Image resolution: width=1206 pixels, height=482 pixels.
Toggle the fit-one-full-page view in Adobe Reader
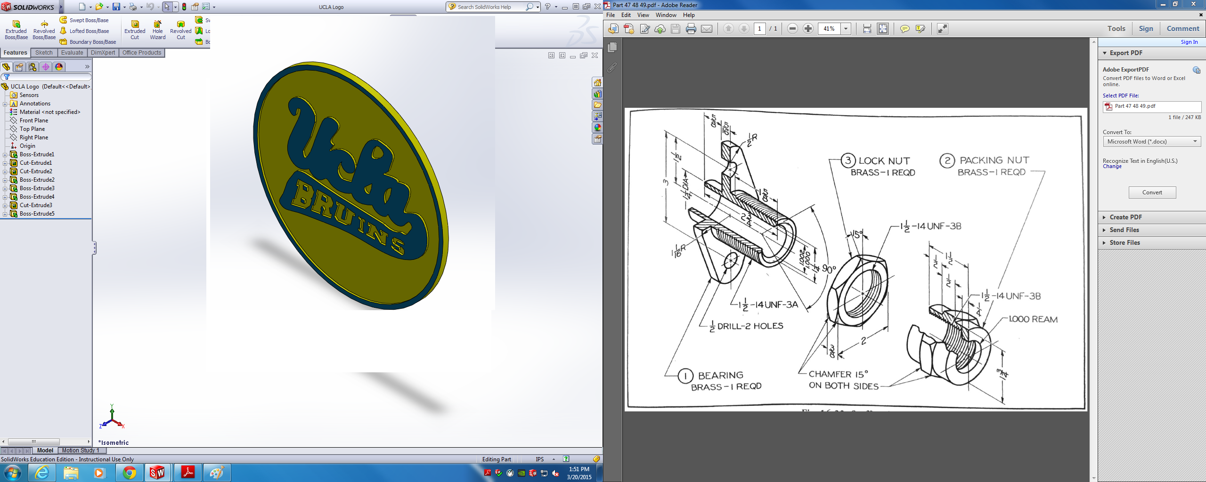tap(883, 29)
